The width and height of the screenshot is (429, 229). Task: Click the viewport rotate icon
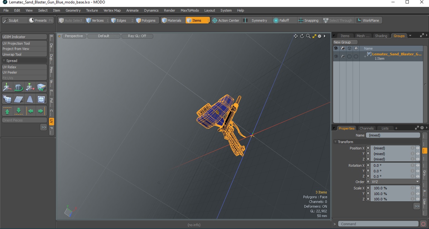click(302, 36)
